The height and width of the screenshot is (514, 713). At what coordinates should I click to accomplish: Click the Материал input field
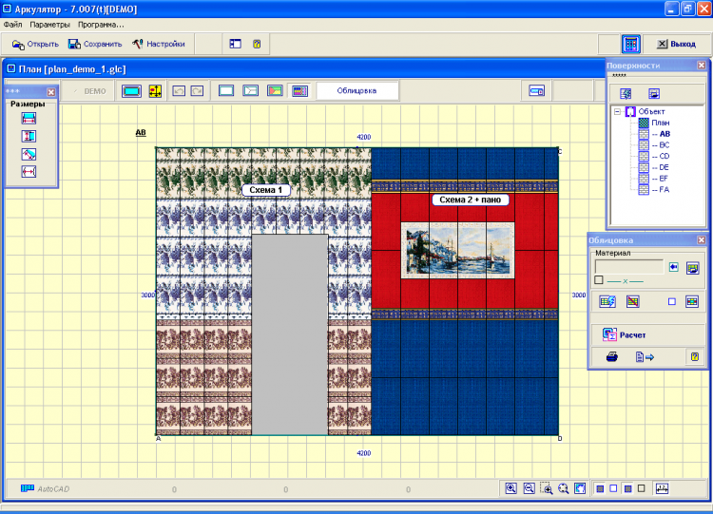pyautogui.click(x=628, y=267)
